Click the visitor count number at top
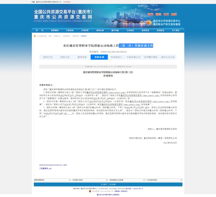 [x=67, y=2]
